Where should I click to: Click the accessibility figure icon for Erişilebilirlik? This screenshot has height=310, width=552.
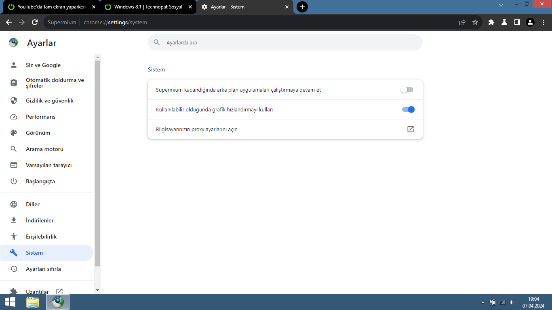tap(14, 237)
